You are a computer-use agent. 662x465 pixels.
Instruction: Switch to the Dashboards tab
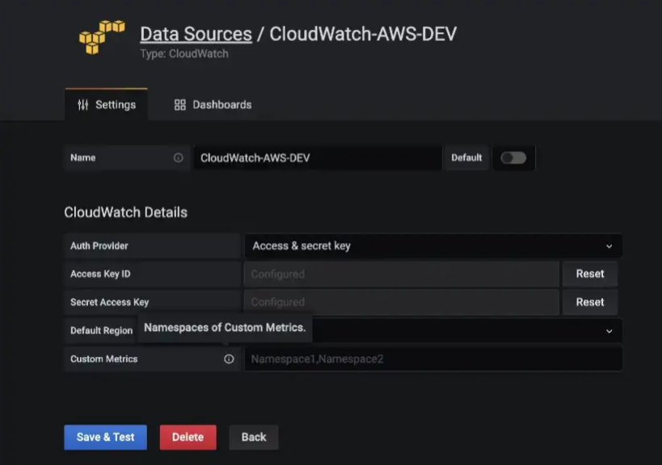tap(213, 105)
